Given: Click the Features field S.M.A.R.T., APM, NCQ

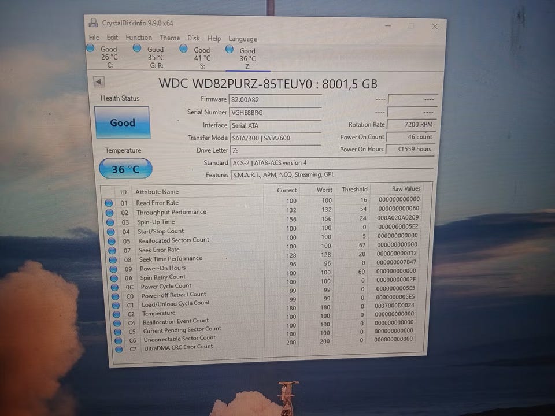Looking at the screenshot, I should pos(332,174).
